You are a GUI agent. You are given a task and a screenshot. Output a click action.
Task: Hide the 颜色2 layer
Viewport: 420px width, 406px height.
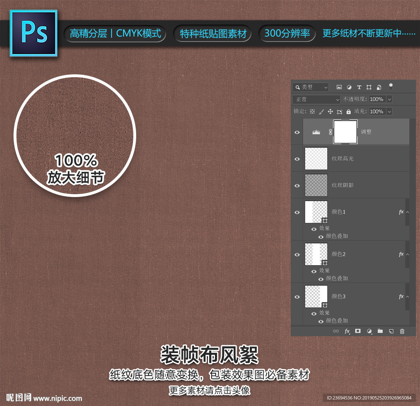297,255
